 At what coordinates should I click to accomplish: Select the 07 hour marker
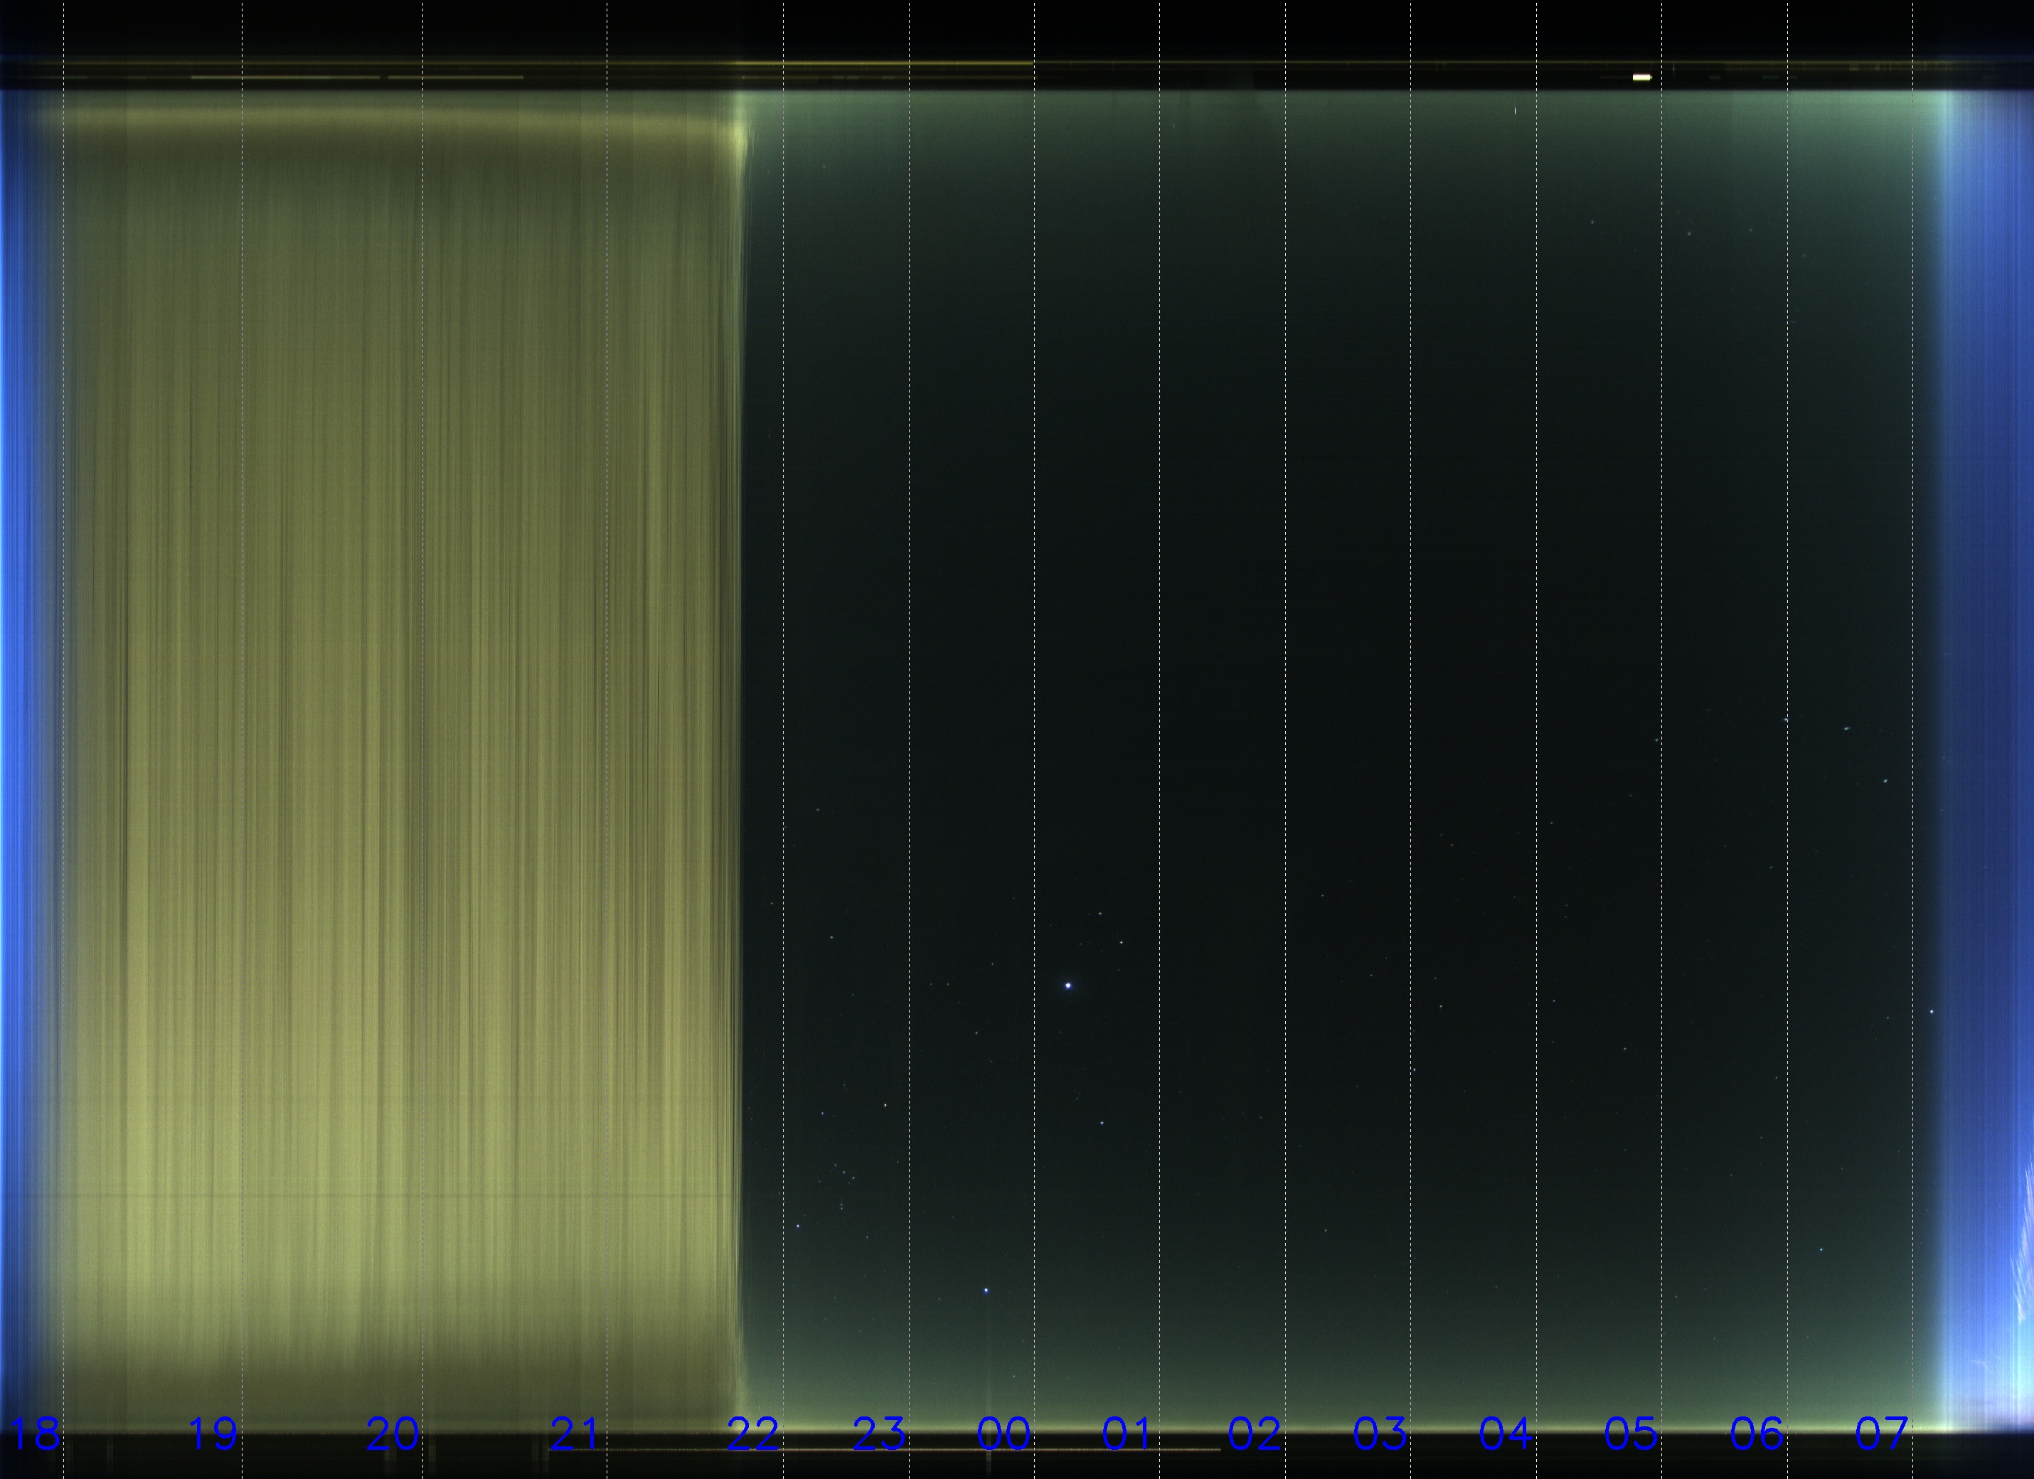click(x=1880, y=1433)
